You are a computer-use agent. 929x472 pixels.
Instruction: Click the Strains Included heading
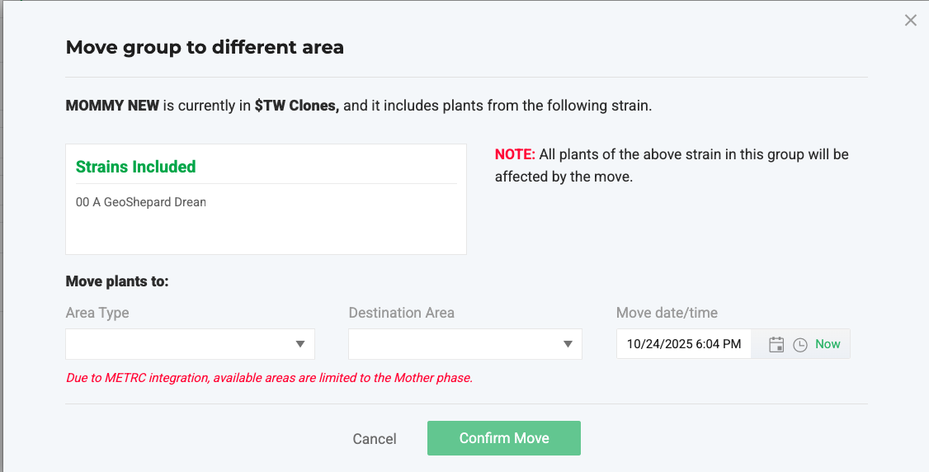click(136, 167)
